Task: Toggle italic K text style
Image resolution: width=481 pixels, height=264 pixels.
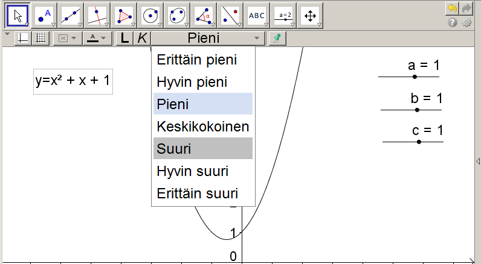Action: click(142, 38)
